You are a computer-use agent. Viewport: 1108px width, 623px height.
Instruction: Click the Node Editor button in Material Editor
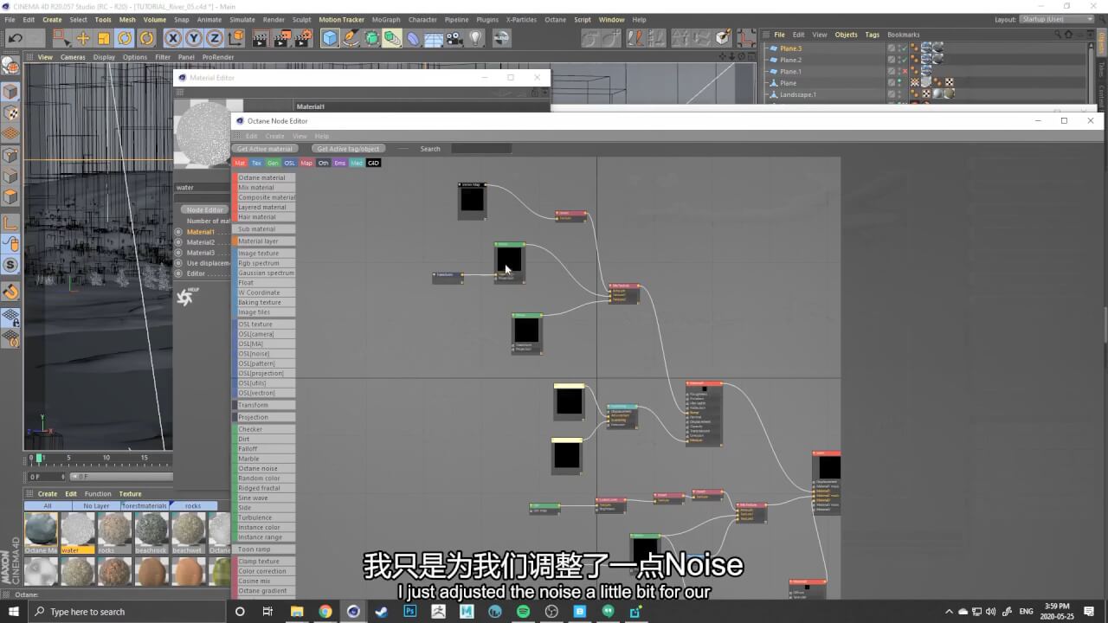204,209
